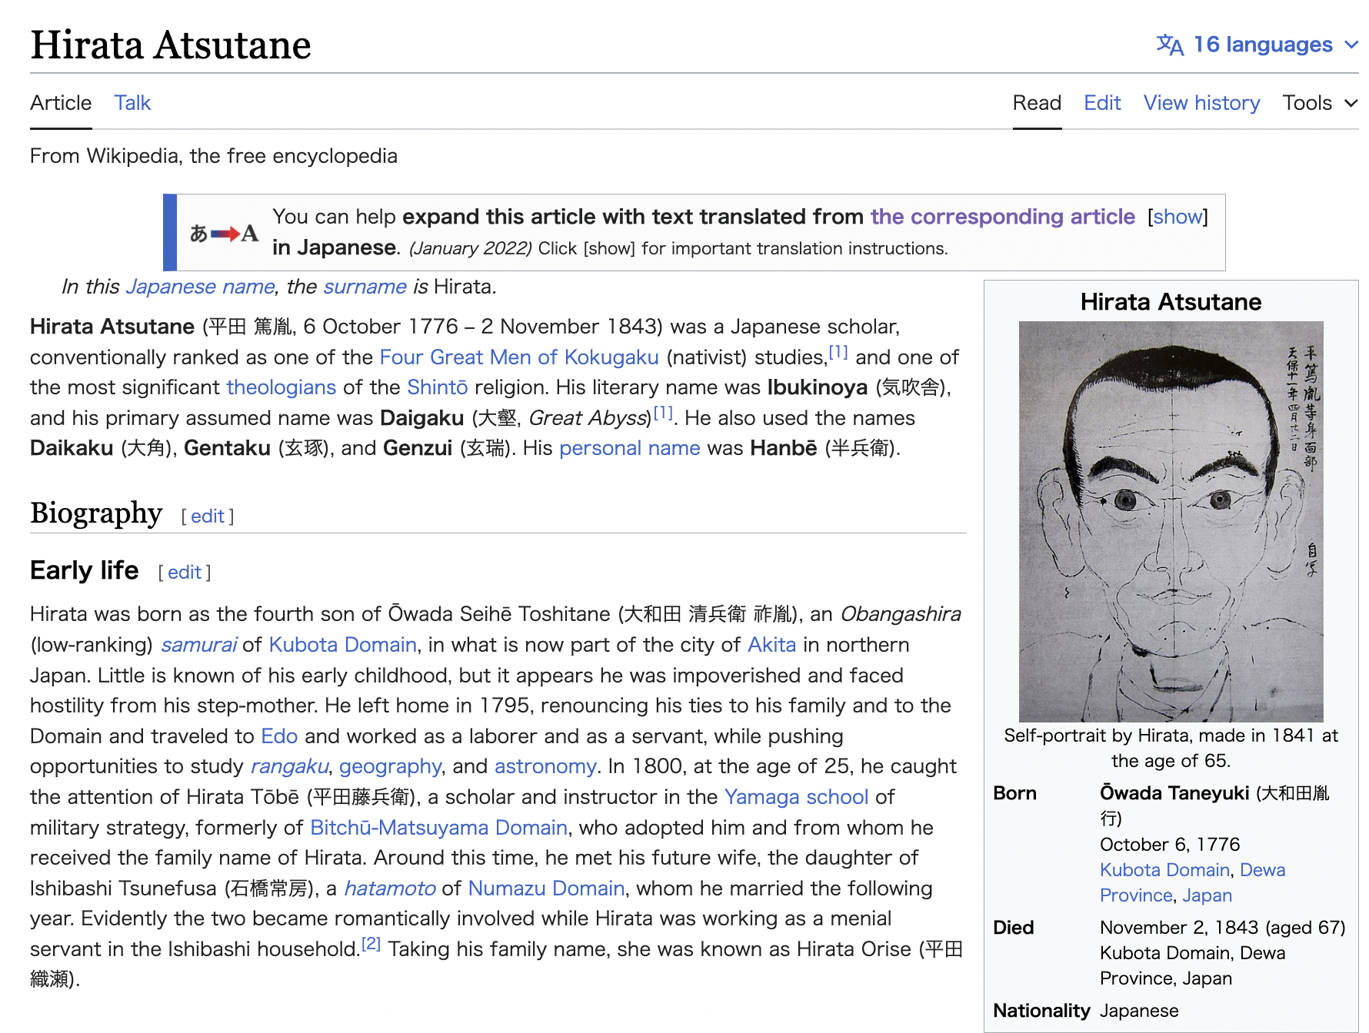Image resolution: width=1369 pixels, height=1033 pixels.
Task: Open 'Kubota Domain' link in Early life
Action: coord(343,645)
